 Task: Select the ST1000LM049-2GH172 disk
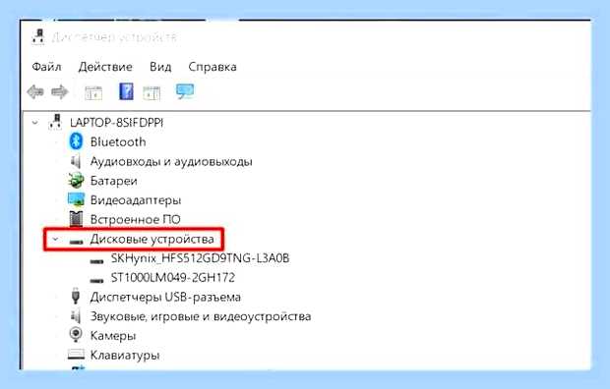click(173, 277)
